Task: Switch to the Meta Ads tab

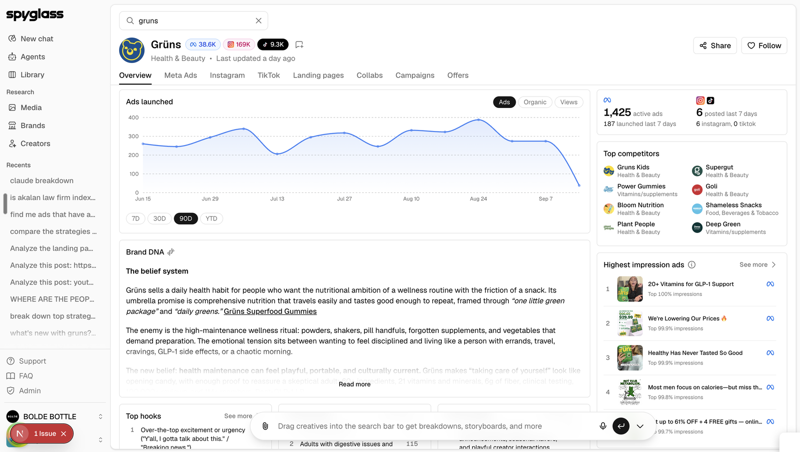Action: (181, 75)
